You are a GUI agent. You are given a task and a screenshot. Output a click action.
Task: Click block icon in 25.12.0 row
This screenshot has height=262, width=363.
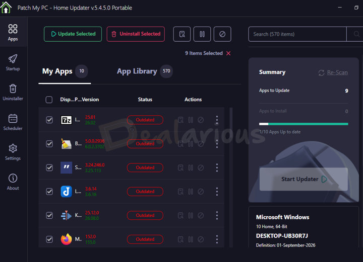coord(201,215)
